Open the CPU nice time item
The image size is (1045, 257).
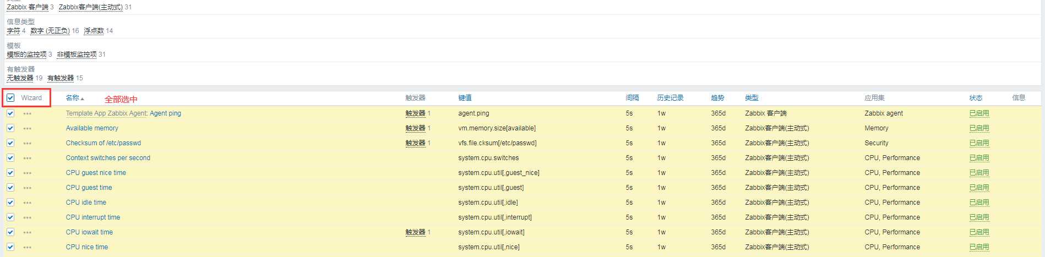pyautogui.click(x=87, y=247)
